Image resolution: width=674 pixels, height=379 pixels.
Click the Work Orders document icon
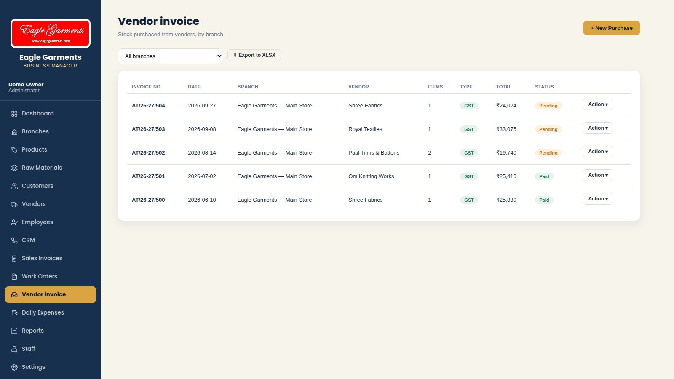click(14, 277)
